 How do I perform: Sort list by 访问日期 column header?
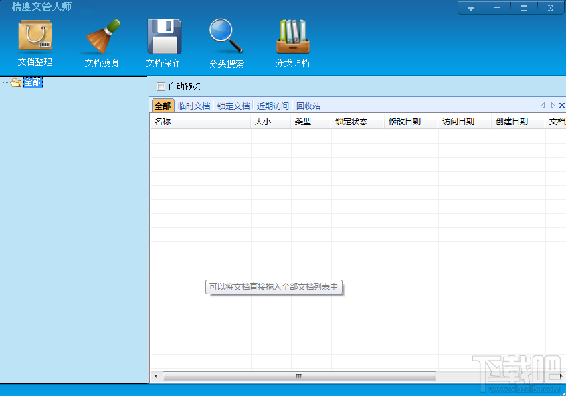pos(464,122)
